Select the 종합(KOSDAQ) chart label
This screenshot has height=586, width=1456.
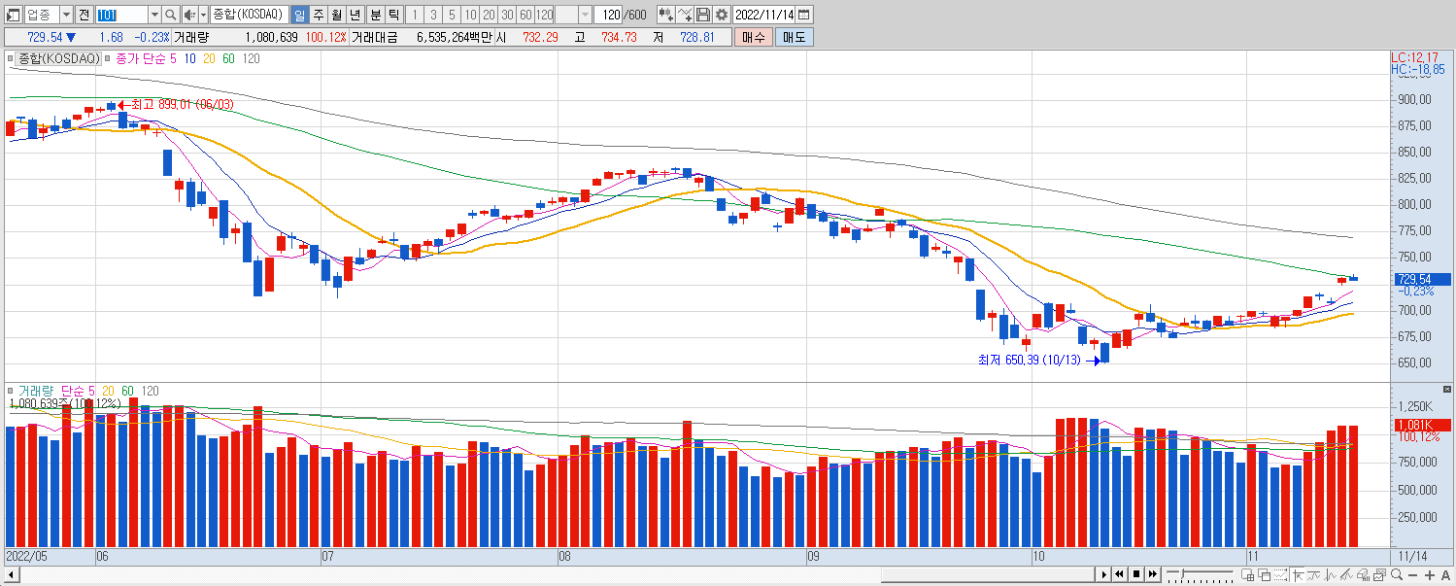point(58,59)
